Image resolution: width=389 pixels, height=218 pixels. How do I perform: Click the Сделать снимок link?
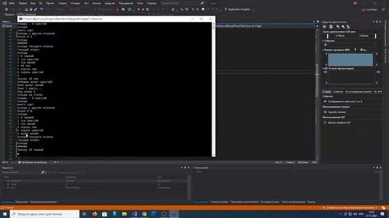[x=337, y=112]
